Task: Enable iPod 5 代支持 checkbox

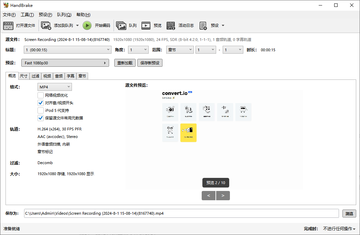Action: click(x=41, y=110)
